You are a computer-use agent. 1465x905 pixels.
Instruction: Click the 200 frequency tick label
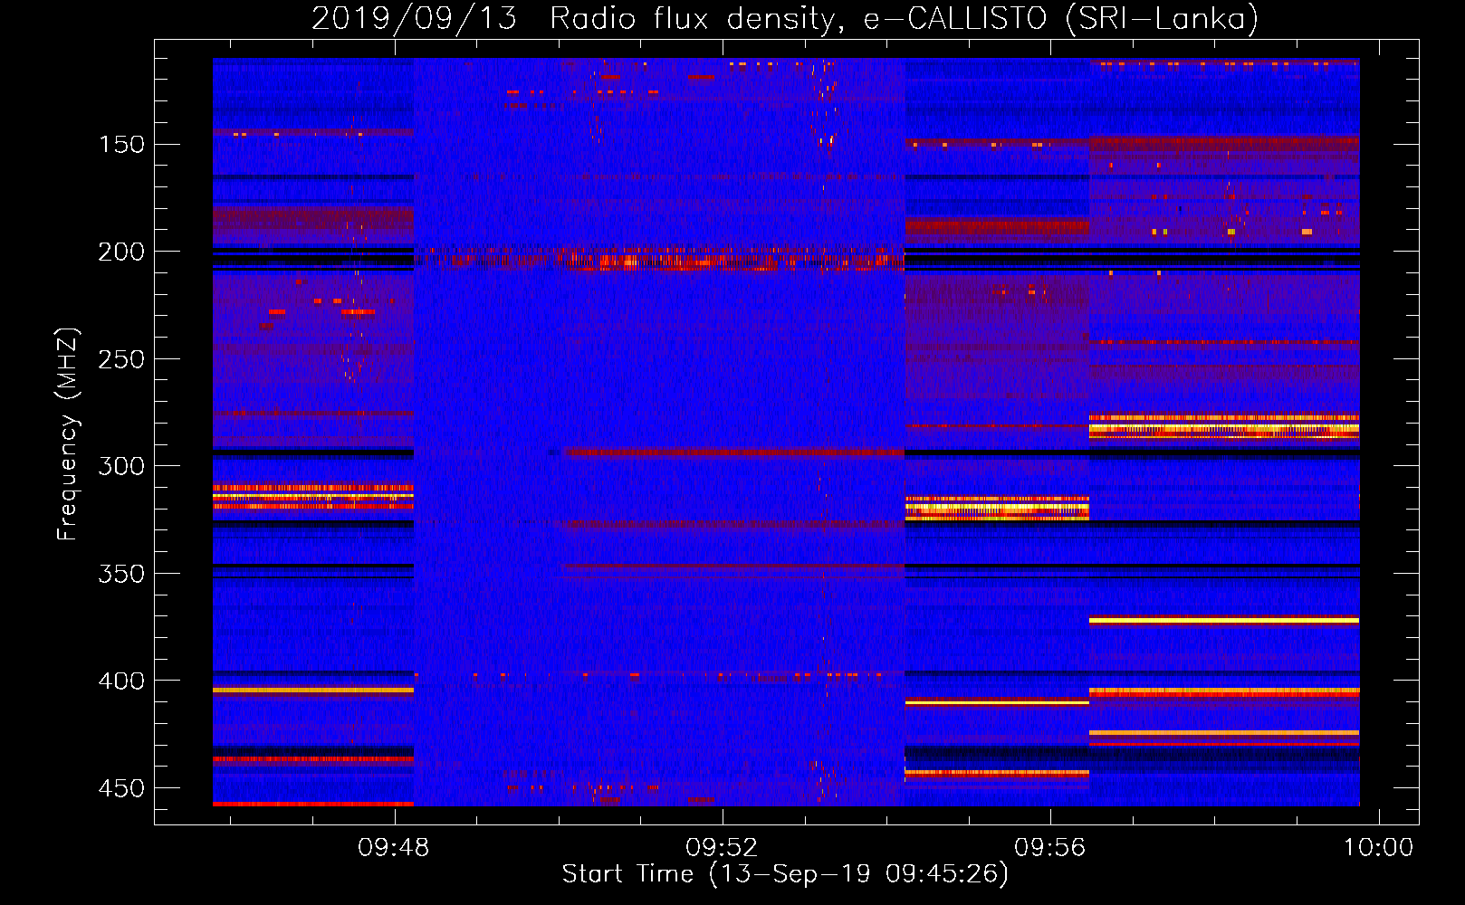[121, 252]
